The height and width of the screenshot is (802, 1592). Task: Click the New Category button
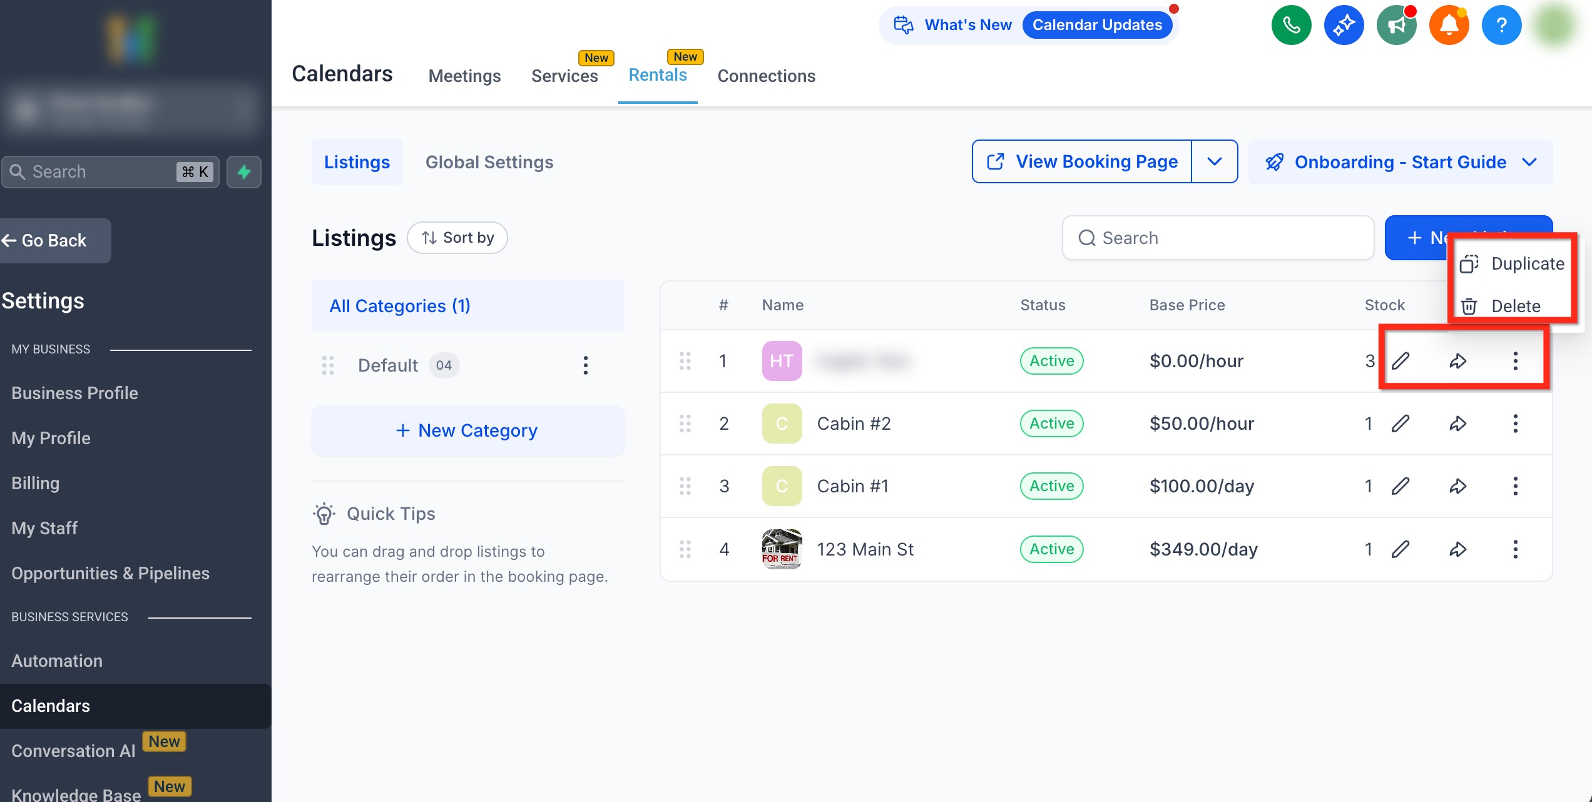(x=467, y=430)
